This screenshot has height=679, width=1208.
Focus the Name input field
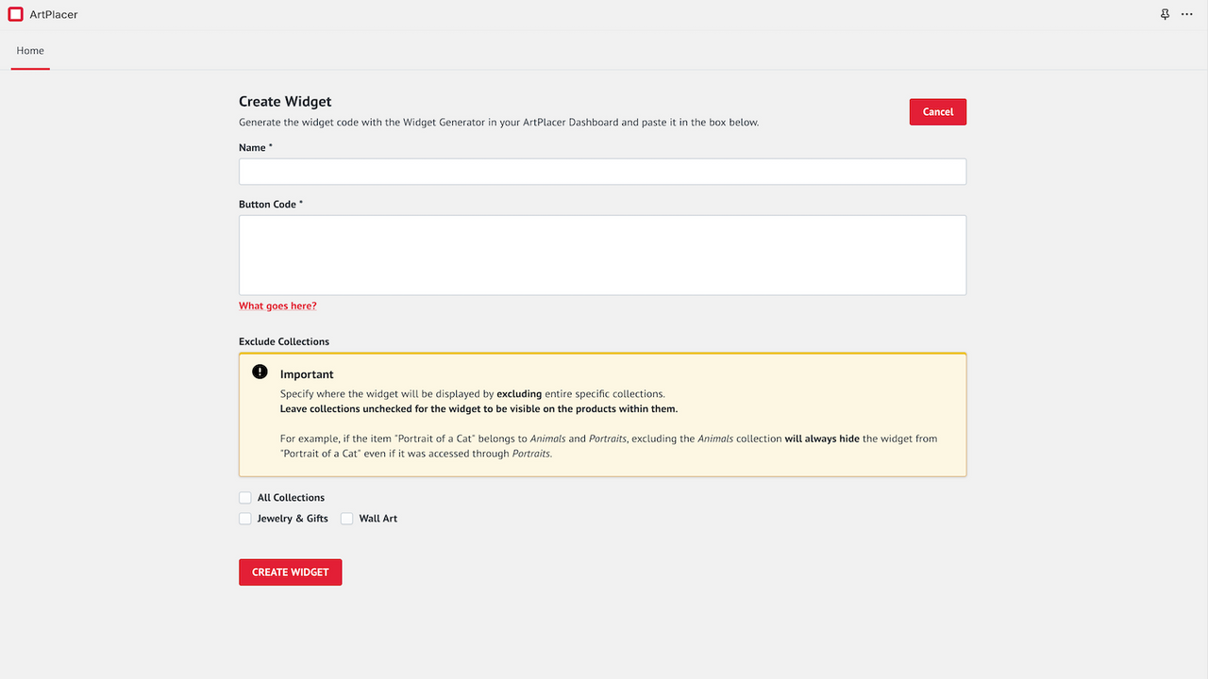pyautogui.click(x=602, y=172)
